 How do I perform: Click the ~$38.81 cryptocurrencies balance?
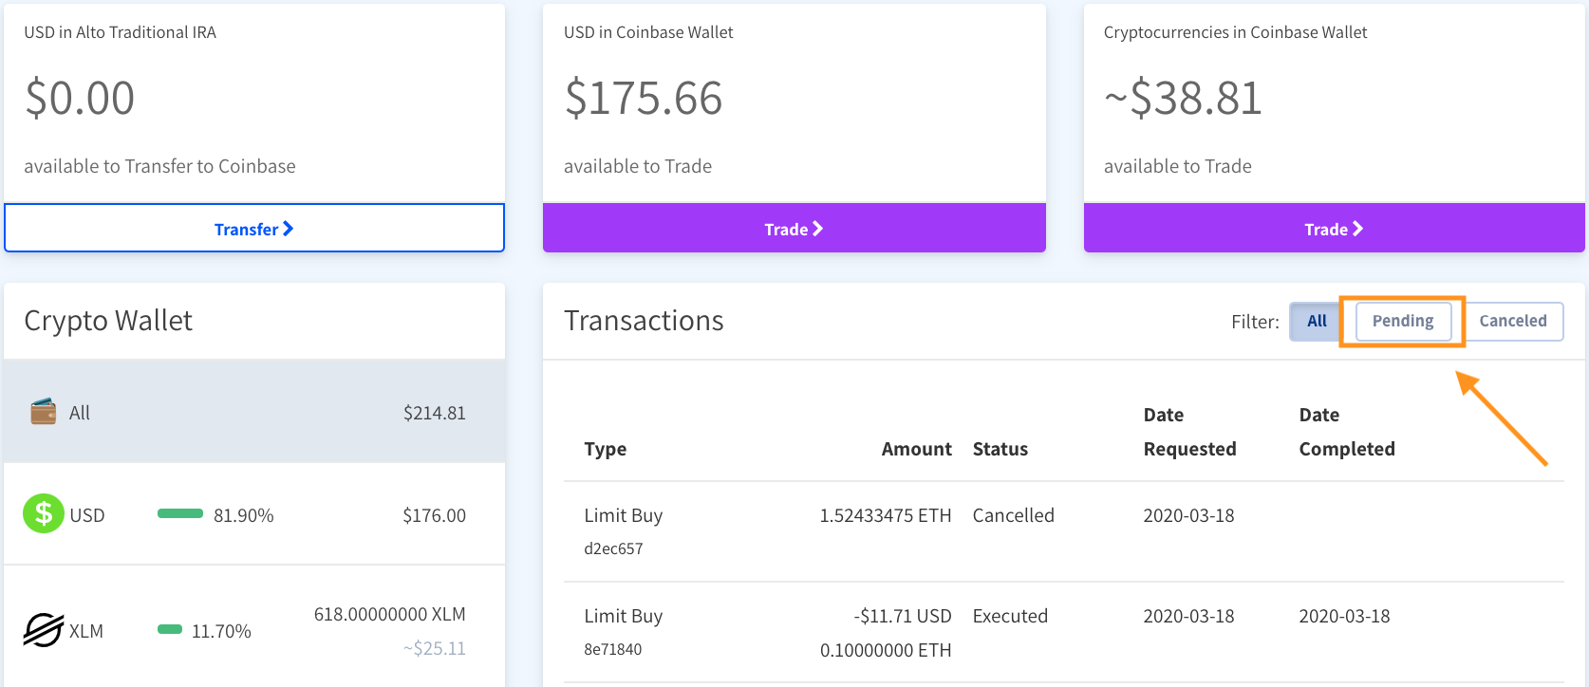(1183, 98)
